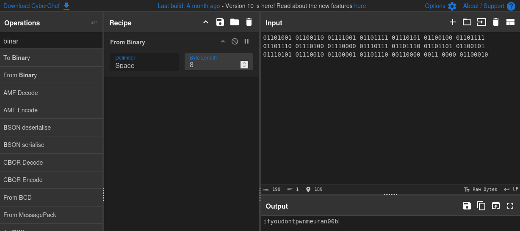Open Options gear icon
Screen dimensions: 520x231
click(x=452, y=6)
